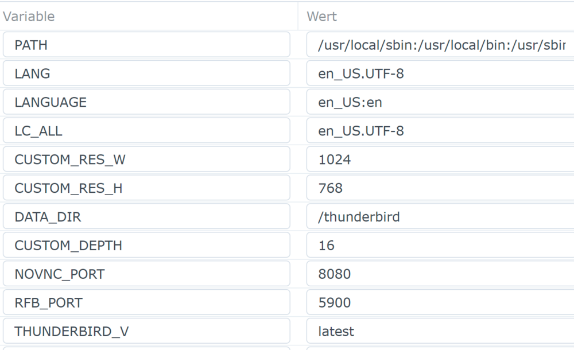This screenshot has height=350, width=574.
Task: Click the CUSTOM_DEPTH name field
Action: pos(146,245)
